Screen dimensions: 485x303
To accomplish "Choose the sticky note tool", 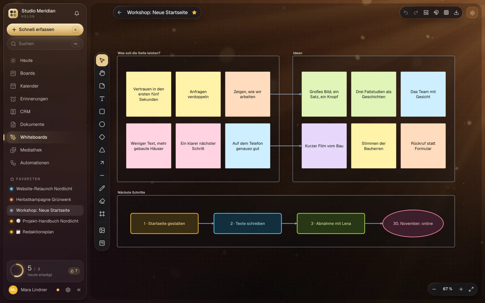I will (102, 86).
